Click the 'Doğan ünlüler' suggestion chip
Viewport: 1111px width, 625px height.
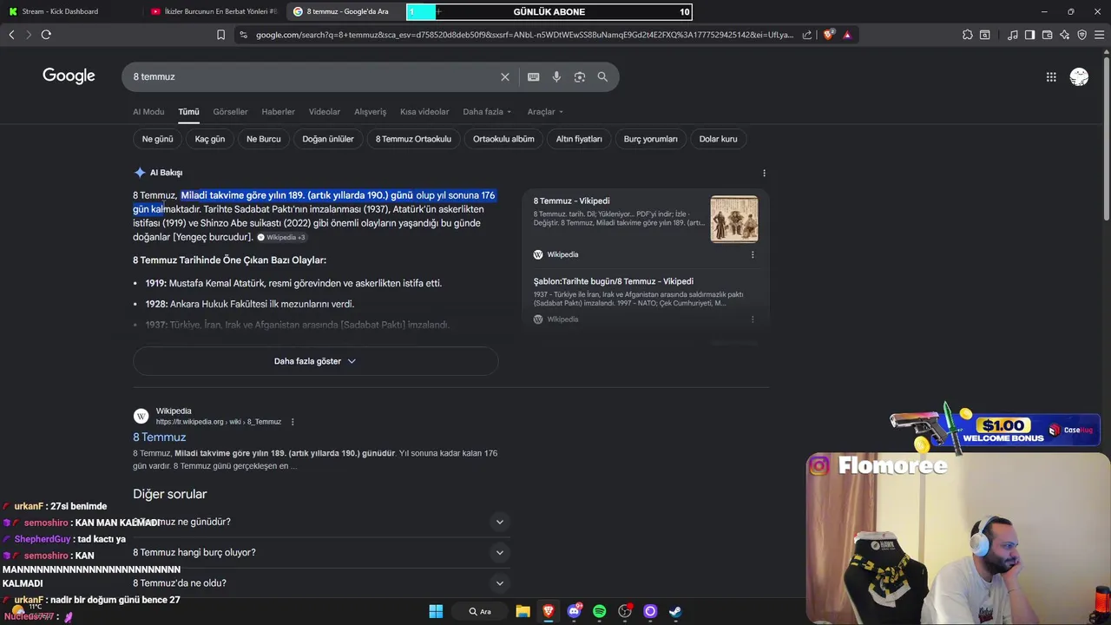click(328, 139)
